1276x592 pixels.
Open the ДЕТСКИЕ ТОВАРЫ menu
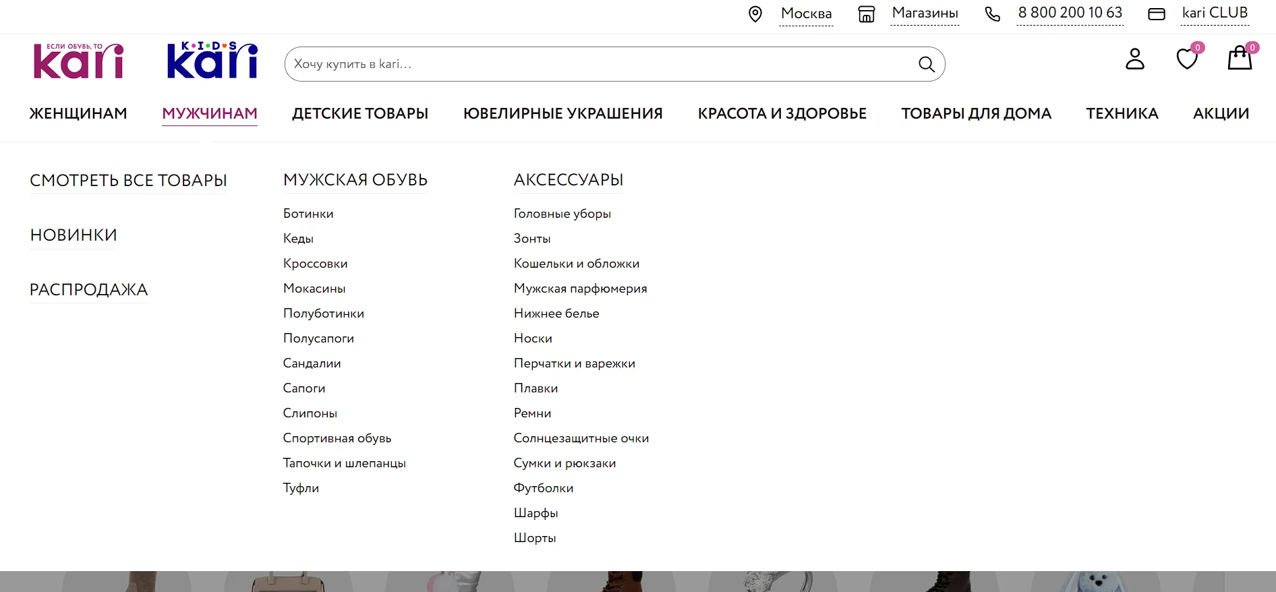[x=360, y=113]
